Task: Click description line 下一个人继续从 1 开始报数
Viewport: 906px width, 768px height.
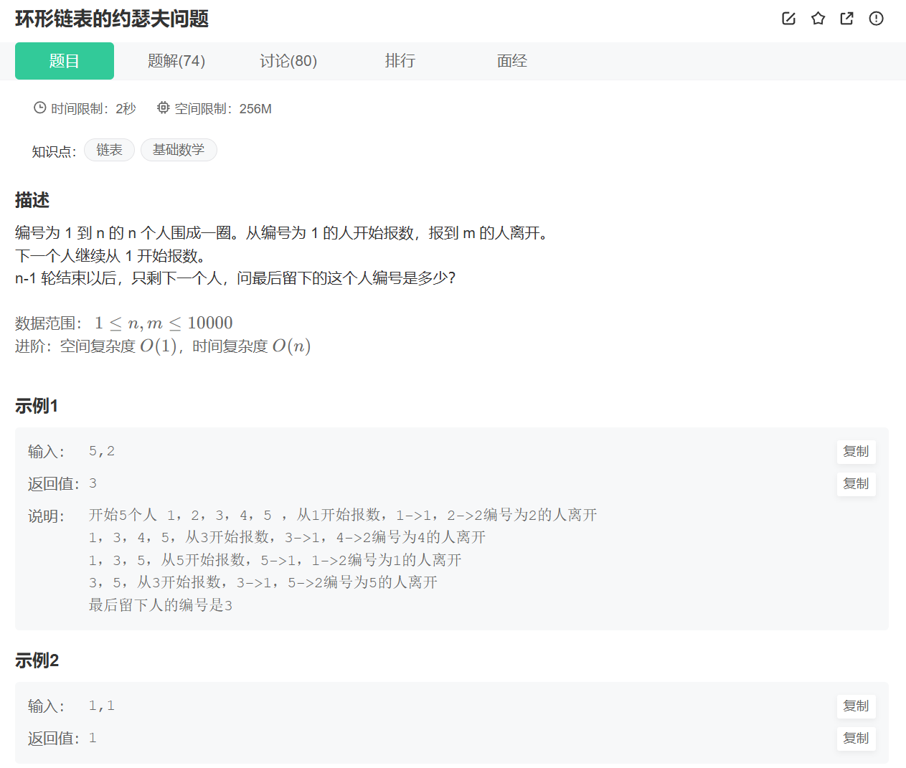Action: tap(113, 256)
